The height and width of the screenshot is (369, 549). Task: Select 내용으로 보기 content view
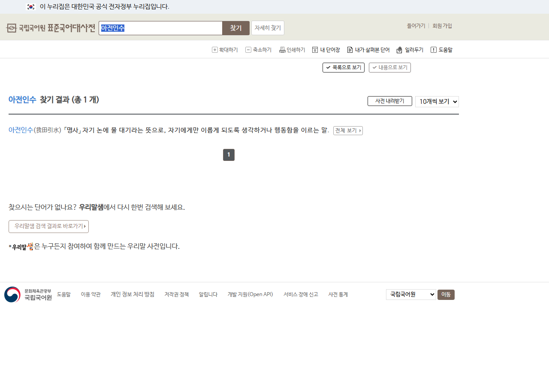[x=390, y=67]
